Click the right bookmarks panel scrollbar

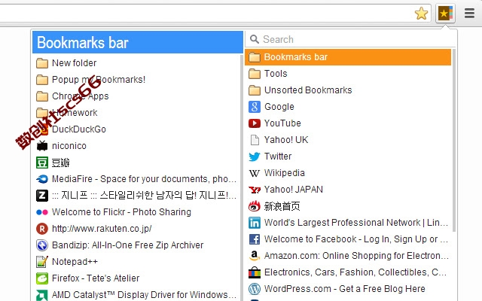[453, 140]
